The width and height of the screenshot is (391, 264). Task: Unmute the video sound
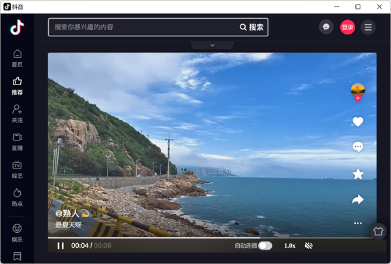pyautogui.click(x=309, y=246)
